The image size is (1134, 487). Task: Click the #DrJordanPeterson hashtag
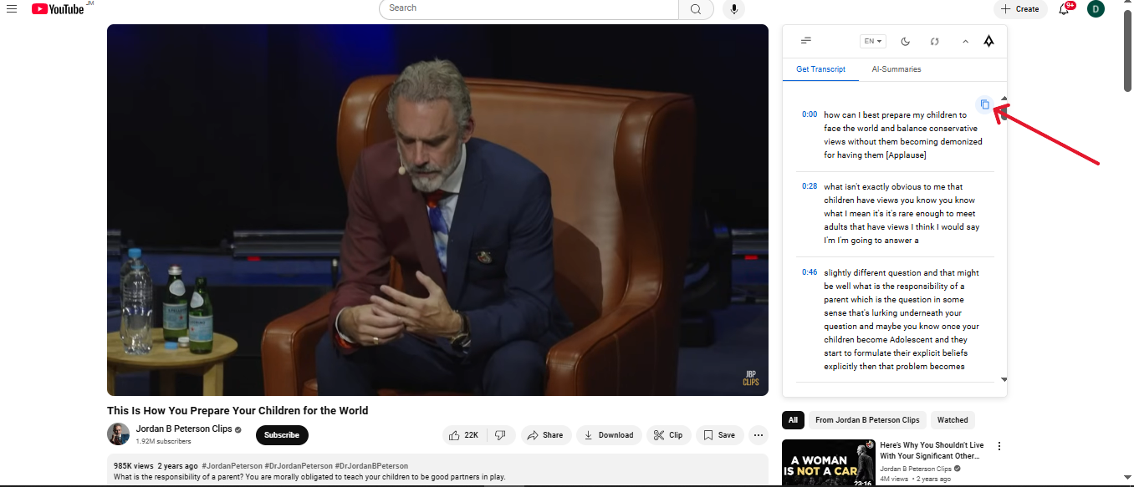pos(298,466)
